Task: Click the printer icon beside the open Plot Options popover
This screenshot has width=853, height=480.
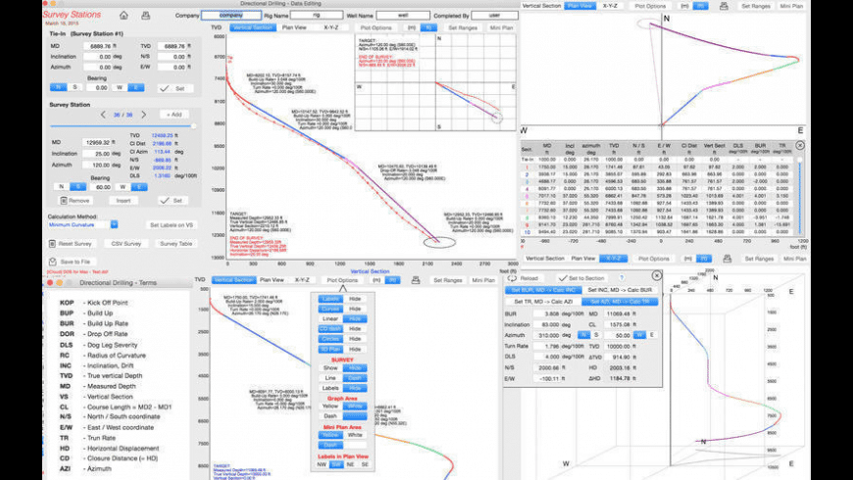Action: (x=416, y=280)
